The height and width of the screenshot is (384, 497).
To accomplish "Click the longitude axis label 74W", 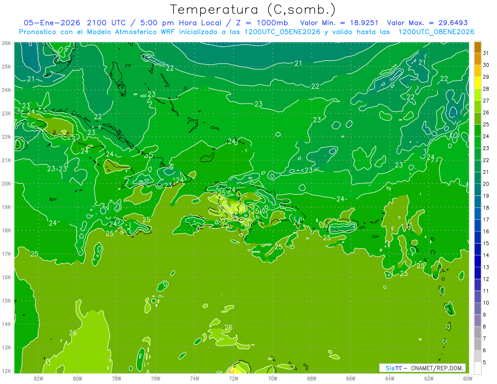I will click(195, 378).
